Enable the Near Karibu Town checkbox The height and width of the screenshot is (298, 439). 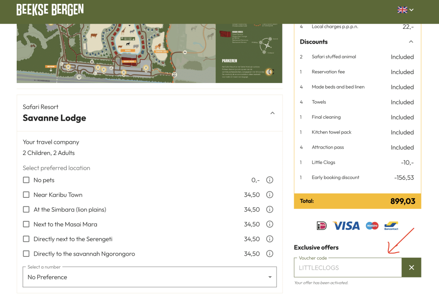(x=26, y=195)
